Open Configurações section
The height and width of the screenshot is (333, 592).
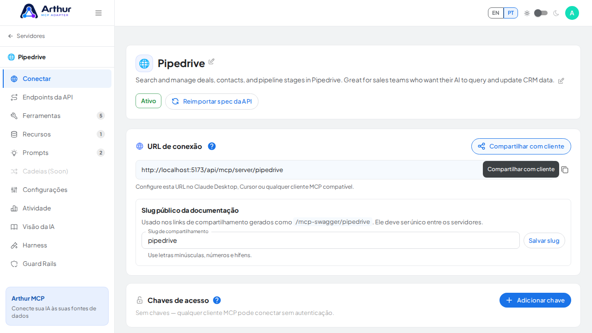click(57, 190)
